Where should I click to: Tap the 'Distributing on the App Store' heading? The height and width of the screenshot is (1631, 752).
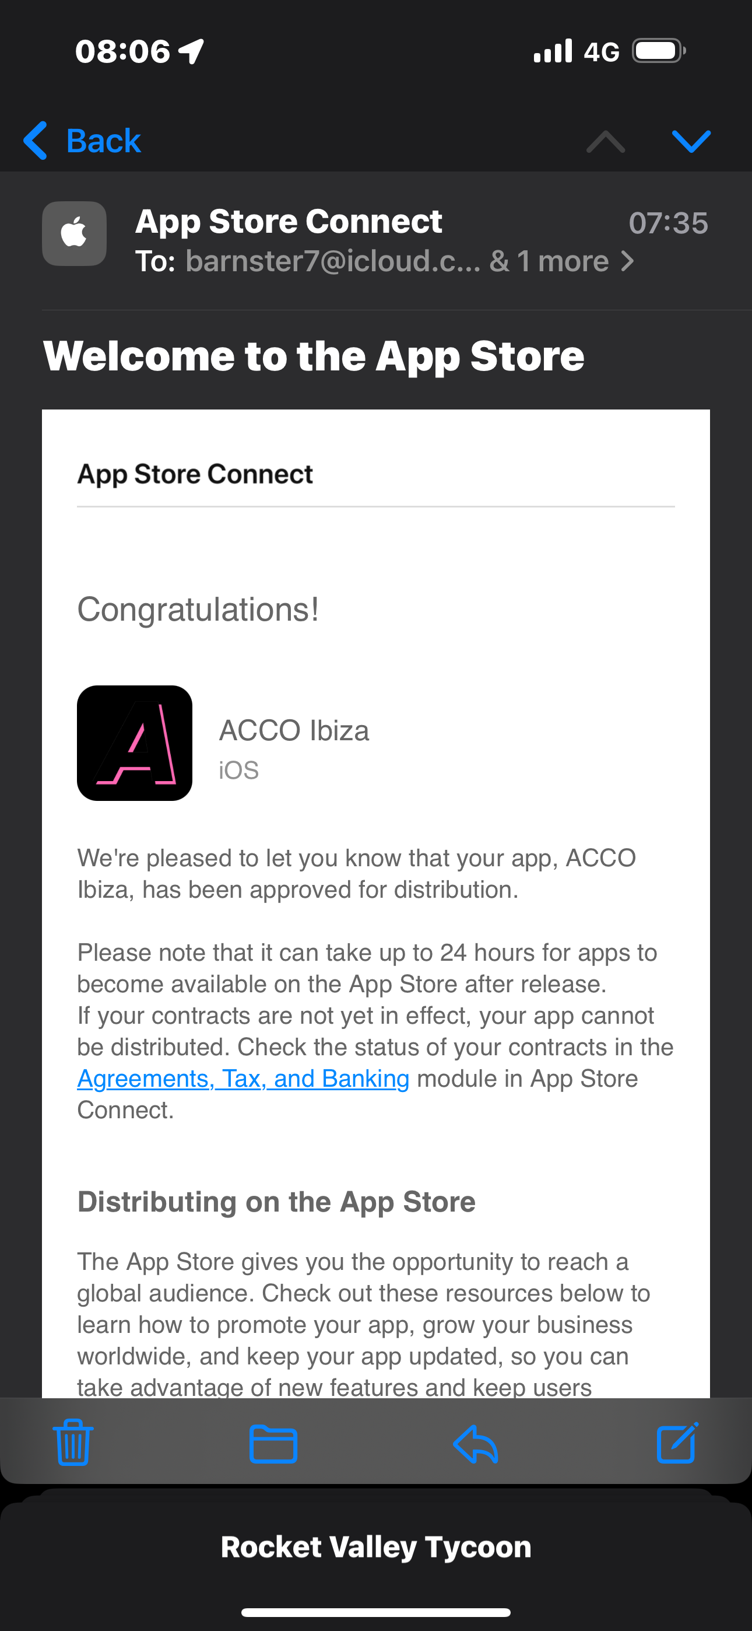point(276,1202)
